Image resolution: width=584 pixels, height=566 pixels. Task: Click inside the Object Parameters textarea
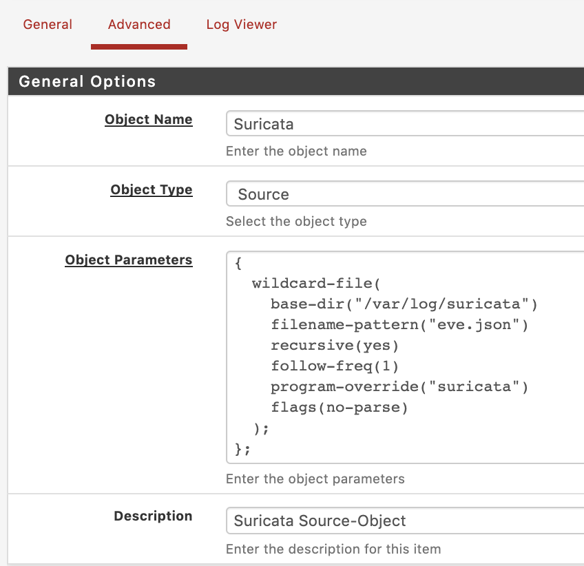pos(405,357)
